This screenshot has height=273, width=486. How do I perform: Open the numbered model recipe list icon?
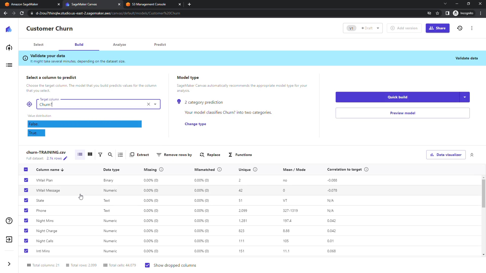point(120,155)
